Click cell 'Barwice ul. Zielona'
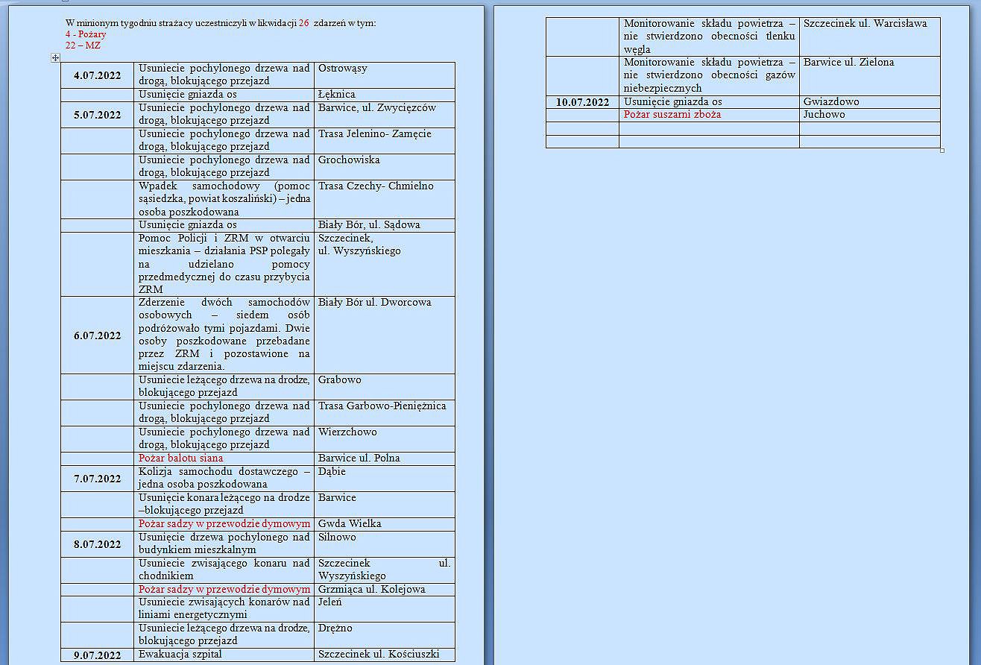The width and height of the screenshot is (981, 665). 869,75
